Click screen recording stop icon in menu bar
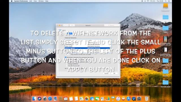This screenshot has height=102, width=181. 142,1
